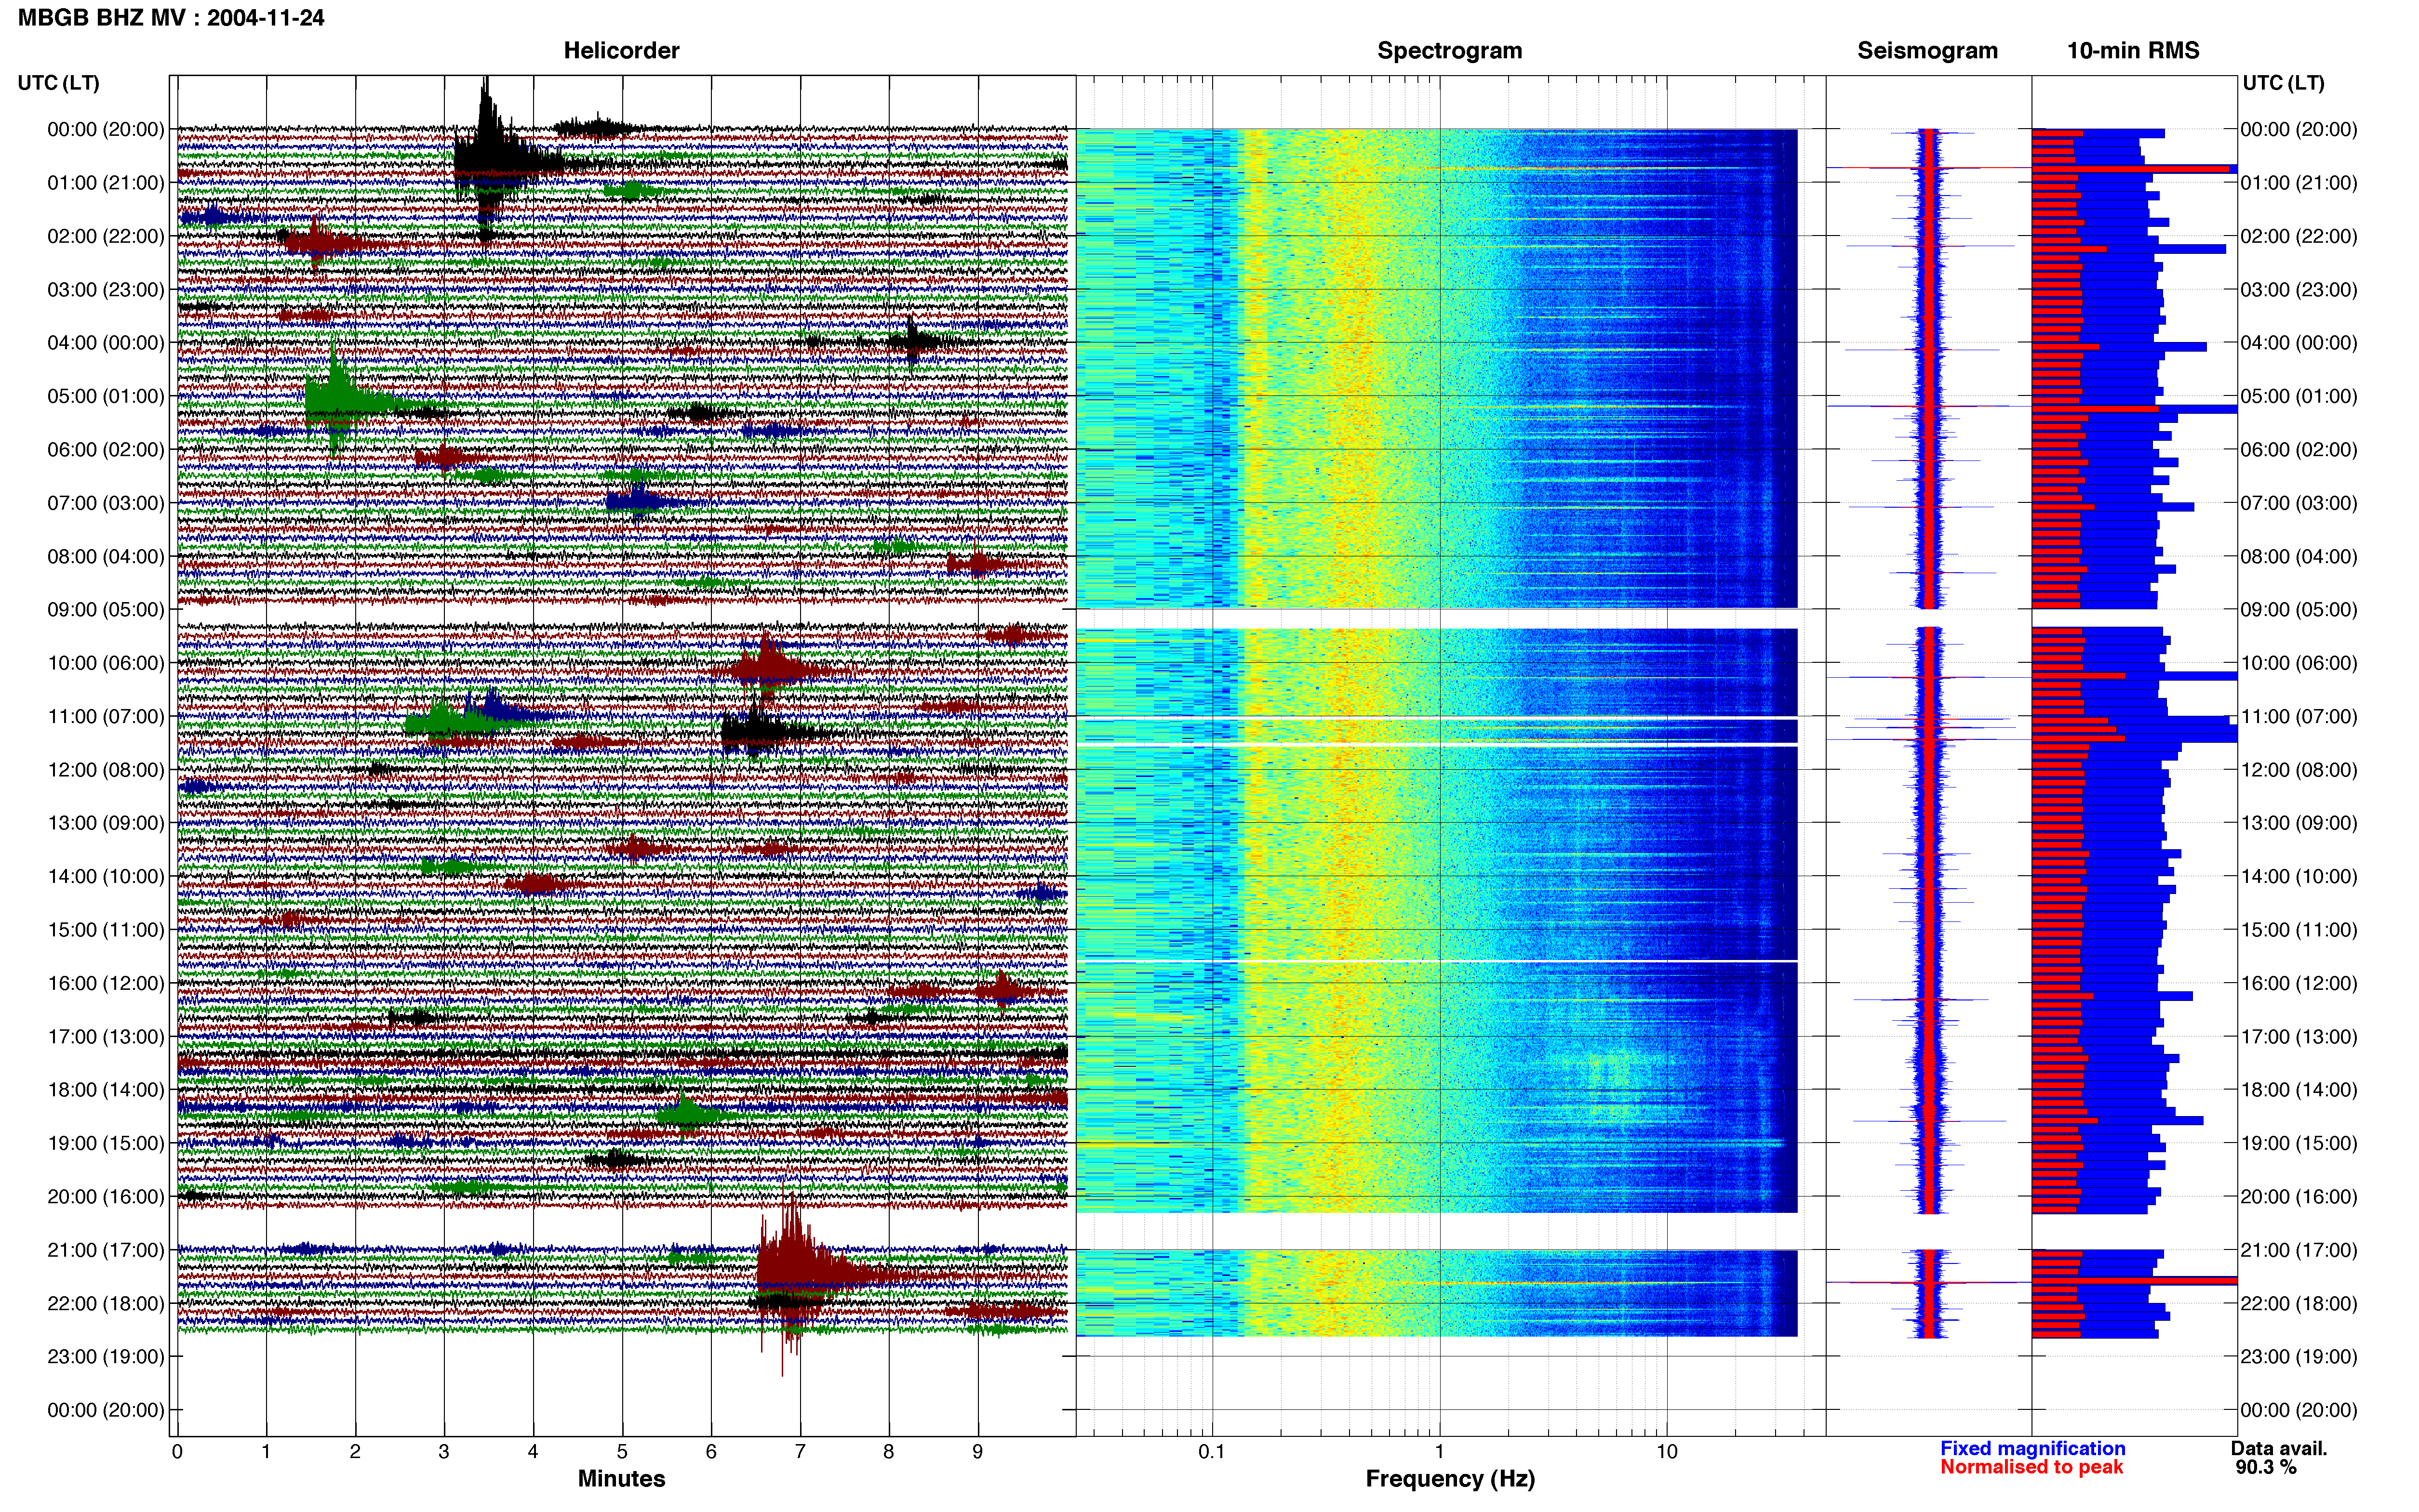The height and width of the screenshot is (1512, 2419).
Task: Click the "16:00 (12:00)" time label on the RMS axis
Action: click(x=2299, y=983)
